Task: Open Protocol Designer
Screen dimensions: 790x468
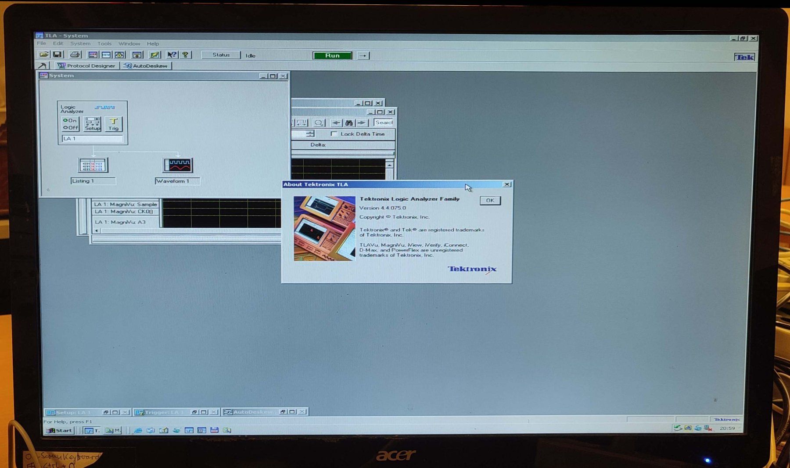Action: pos(86,66)
